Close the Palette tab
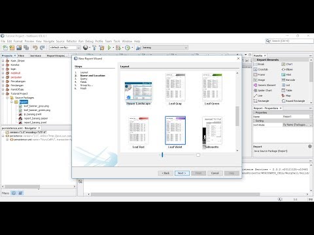314x235 pixels. [265, 55]
